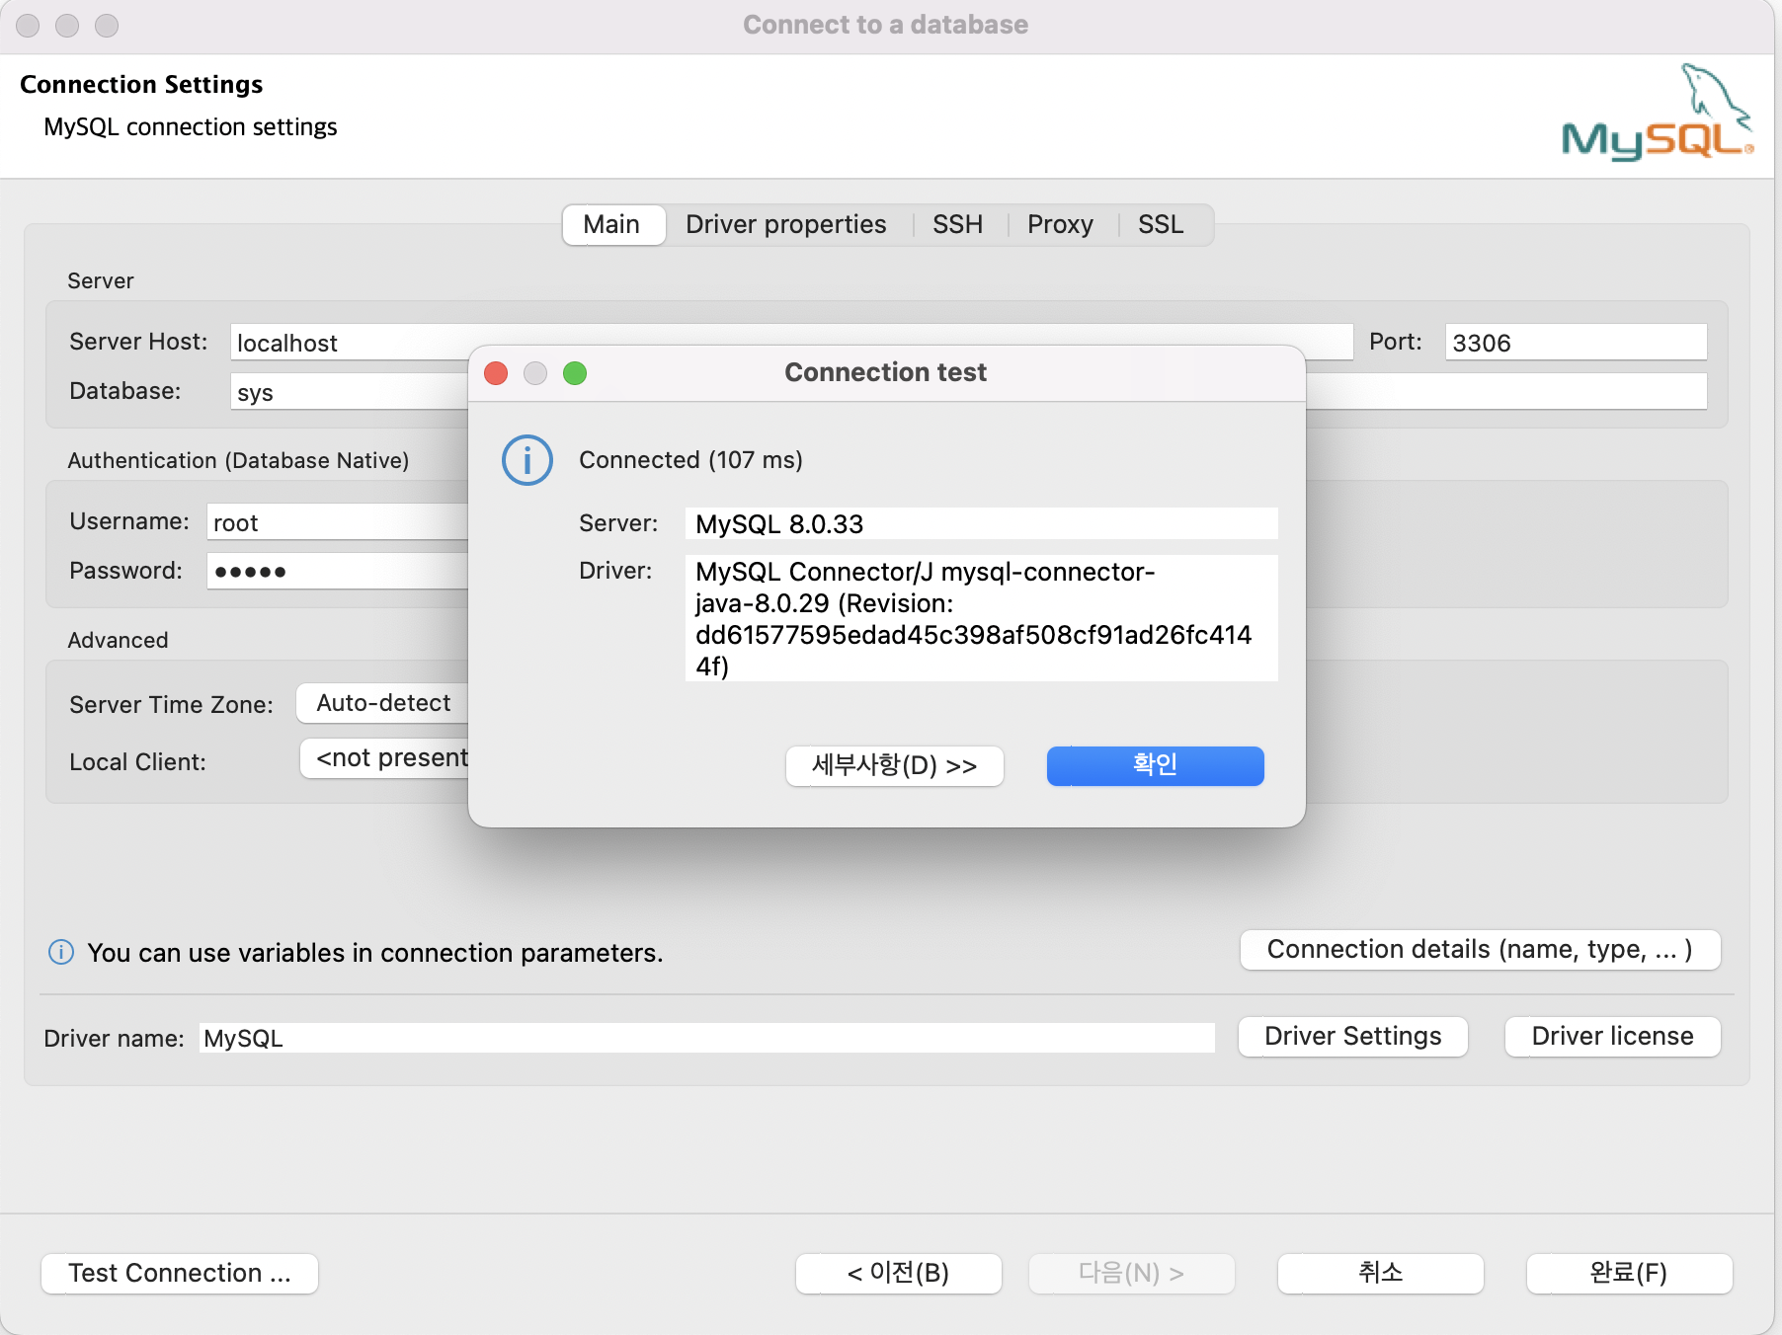This screenshot has width=1782, height=1335.
Task: Click the Connection test dialog title
Action: coord(886,372)
